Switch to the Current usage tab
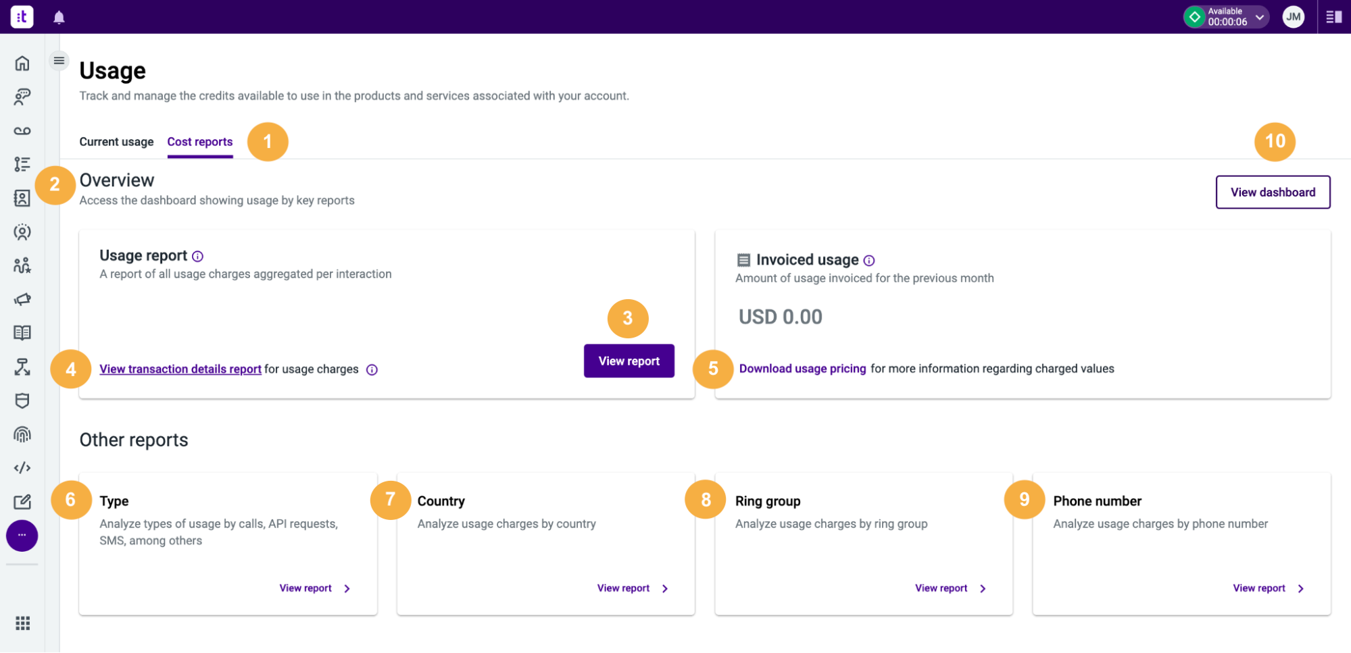 point(116,141)
